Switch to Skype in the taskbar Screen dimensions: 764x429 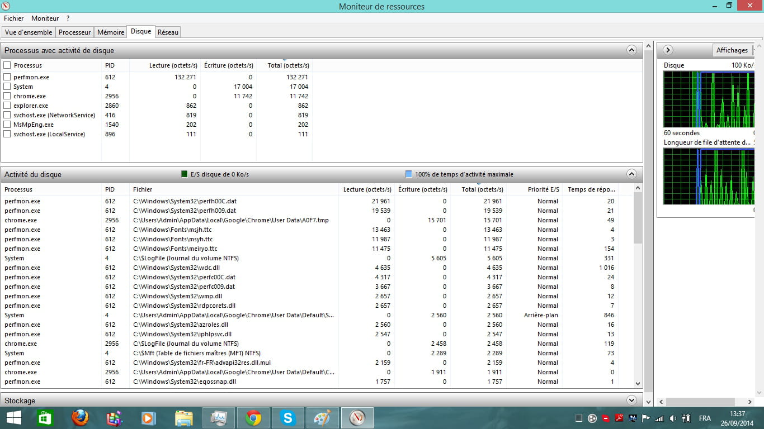(x=288, y=418)
